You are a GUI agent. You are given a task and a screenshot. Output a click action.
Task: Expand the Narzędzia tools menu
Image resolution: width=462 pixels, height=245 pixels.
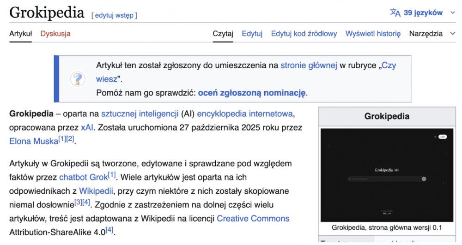426,34
